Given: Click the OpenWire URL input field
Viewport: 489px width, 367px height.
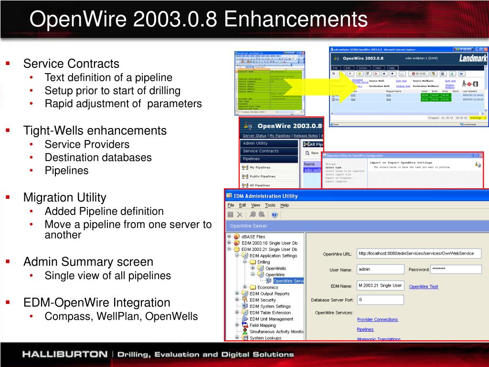Looking at the screenshot, I should (419, 253).
